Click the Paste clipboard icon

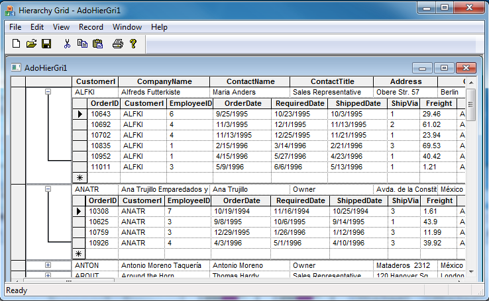coord(98,44)
